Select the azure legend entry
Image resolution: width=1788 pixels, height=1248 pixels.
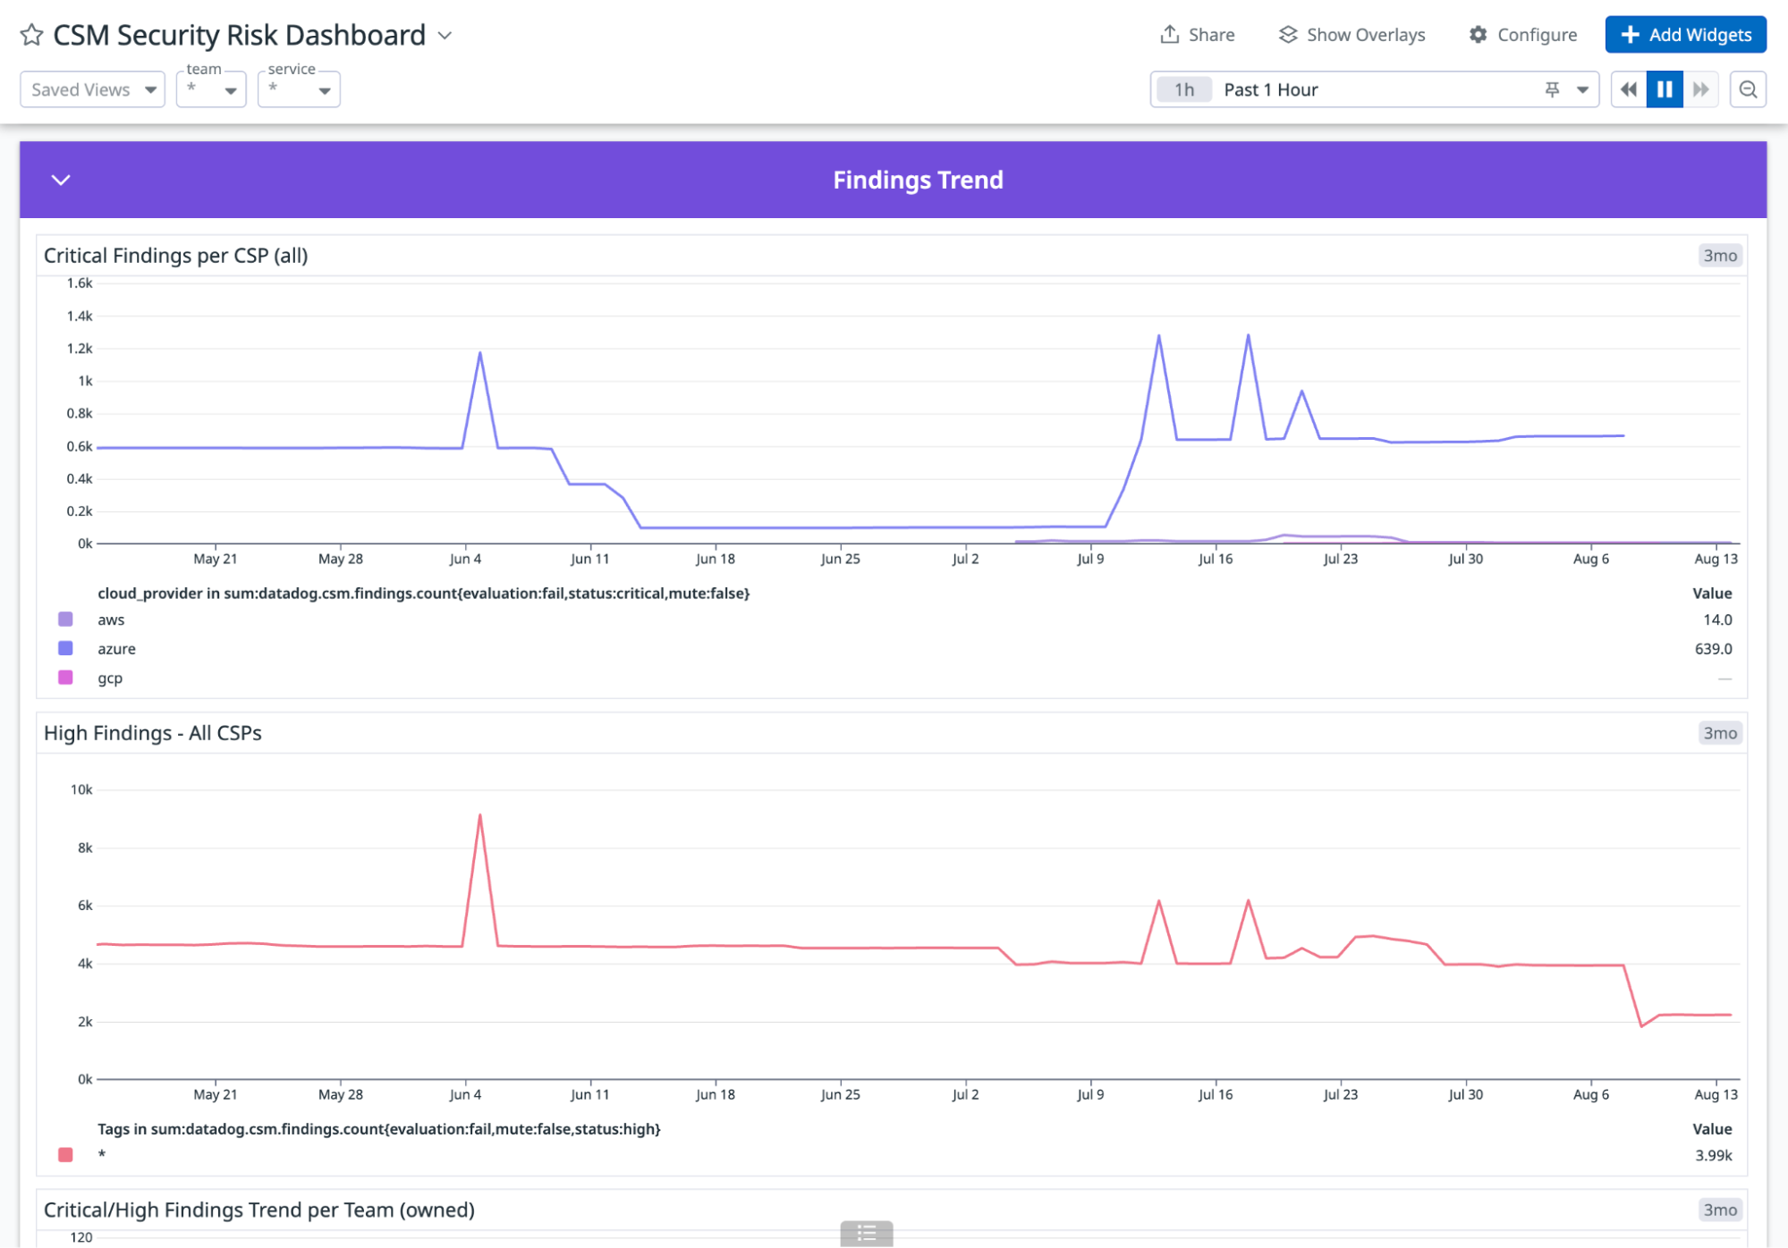[116, 648]
